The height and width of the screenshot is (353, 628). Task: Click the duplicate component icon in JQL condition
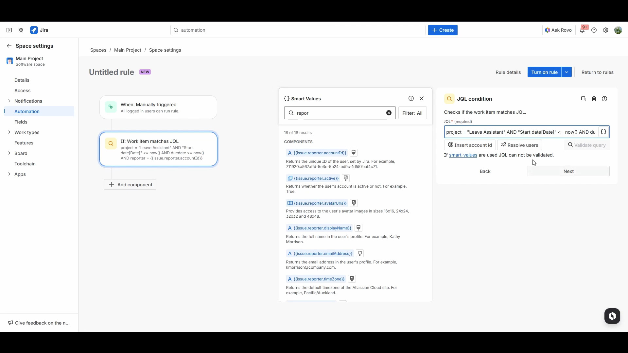(584, 99)
